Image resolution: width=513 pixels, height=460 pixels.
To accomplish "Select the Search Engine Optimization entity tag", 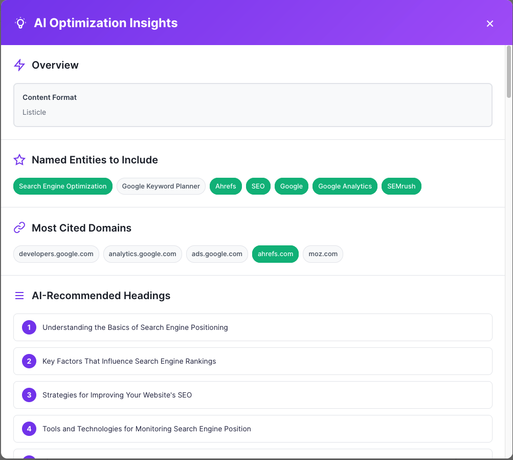I will pyautogui.click(x=63, y=186).
